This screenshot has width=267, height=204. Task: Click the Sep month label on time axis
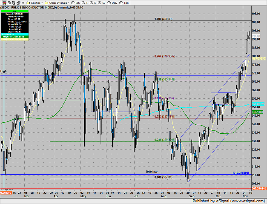tap(192, 196)
